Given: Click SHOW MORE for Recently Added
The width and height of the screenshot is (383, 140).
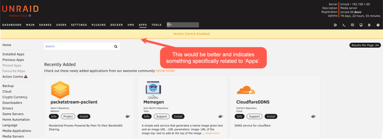Looking at the screenshot, I should [165, 71].
